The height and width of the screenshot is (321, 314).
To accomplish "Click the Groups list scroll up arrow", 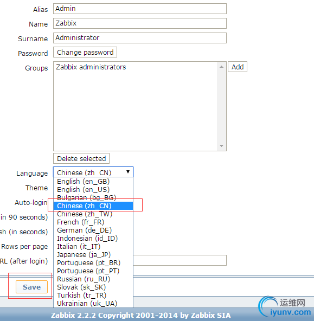I will click(221, 67).
